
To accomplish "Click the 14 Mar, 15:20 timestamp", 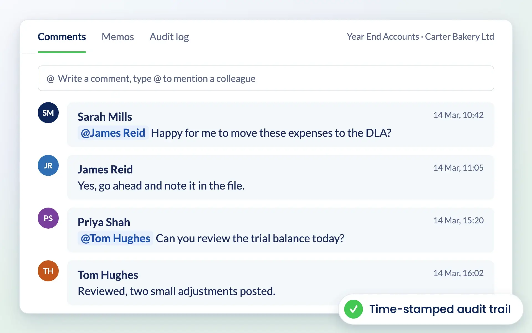I will point(458,220).
